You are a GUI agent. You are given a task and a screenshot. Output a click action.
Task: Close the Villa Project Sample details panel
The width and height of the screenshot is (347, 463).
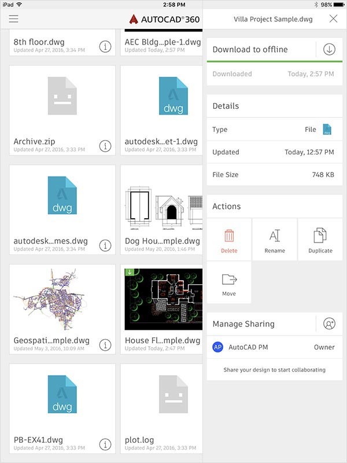pos(334,19)
